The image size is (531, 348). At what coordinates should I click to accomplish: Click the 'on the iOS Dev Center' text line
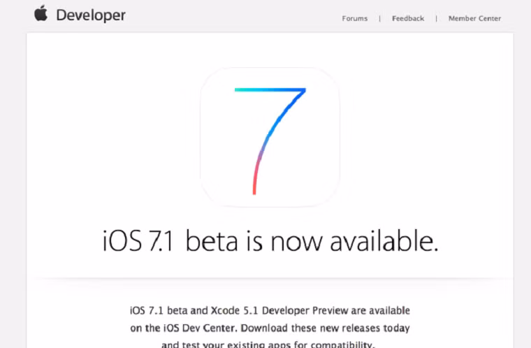coord(270,328)
